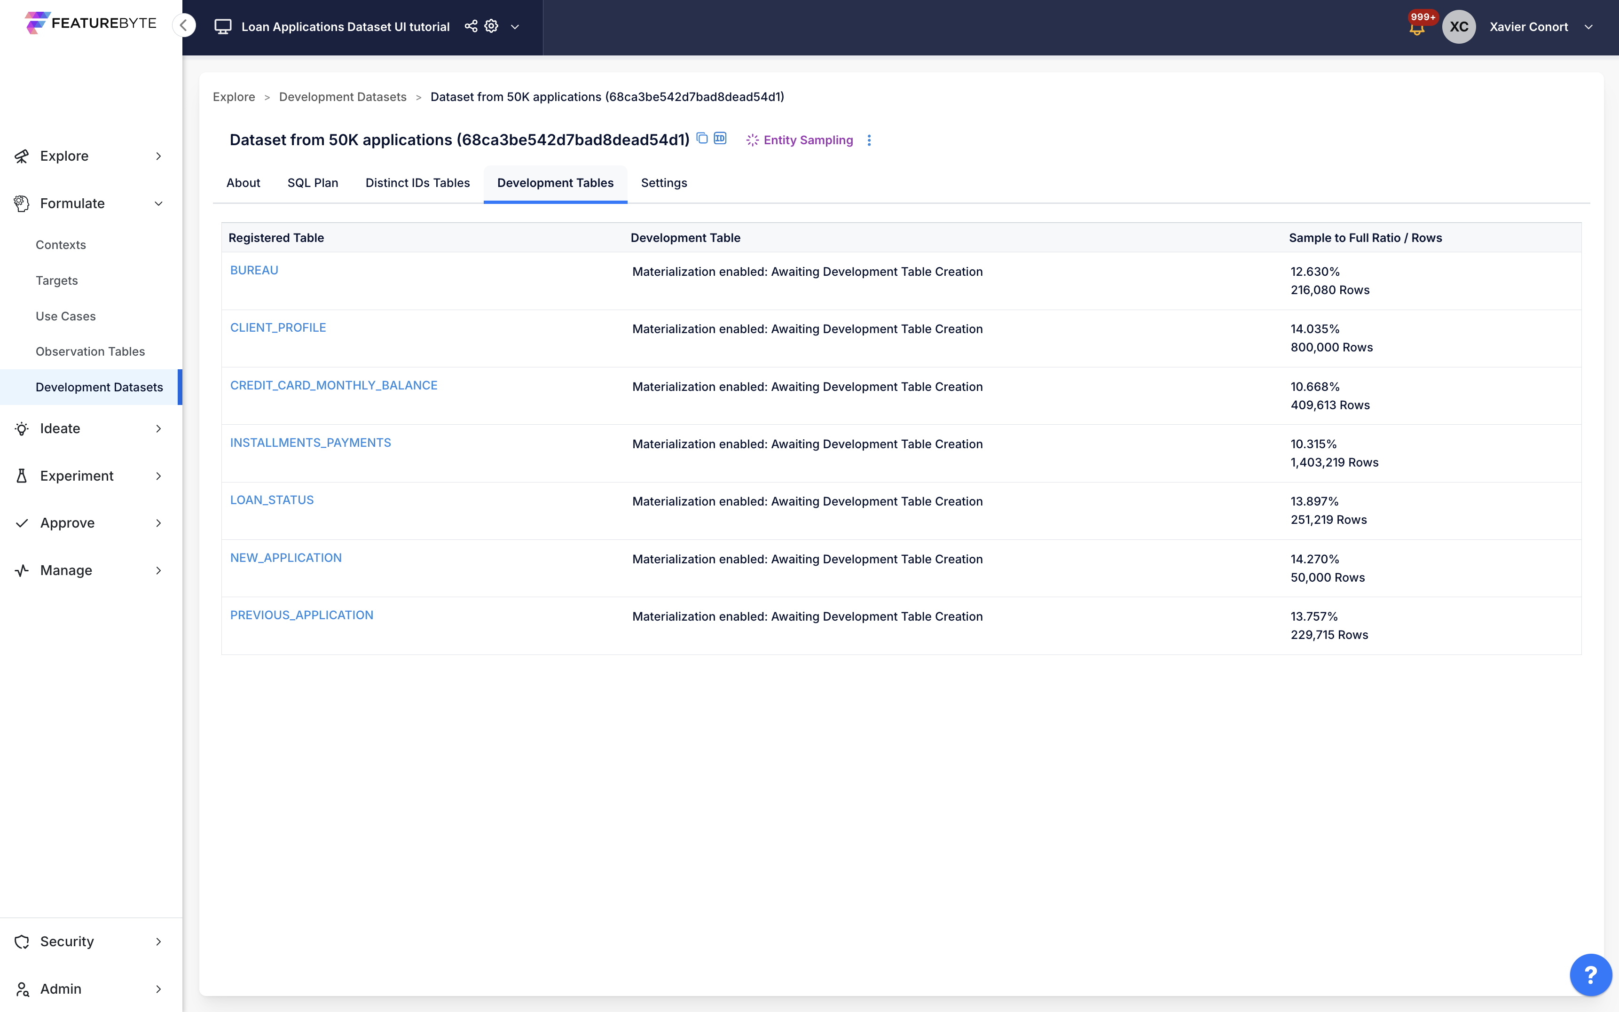Image resolution: width=1619 pixels, height=1012 pixels.
Task: Open the catalog selector dropdown arrow
Action: click(x=515, y=27)
